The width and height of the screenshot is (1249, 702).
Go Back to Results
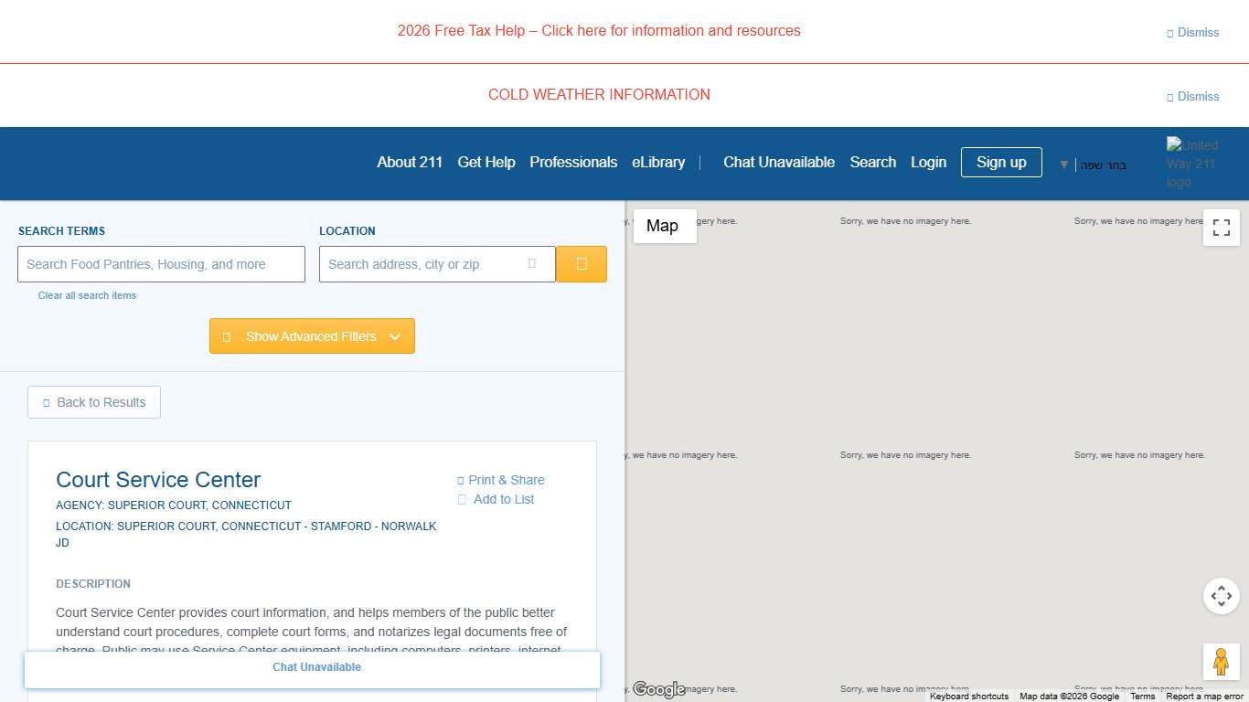94,402
